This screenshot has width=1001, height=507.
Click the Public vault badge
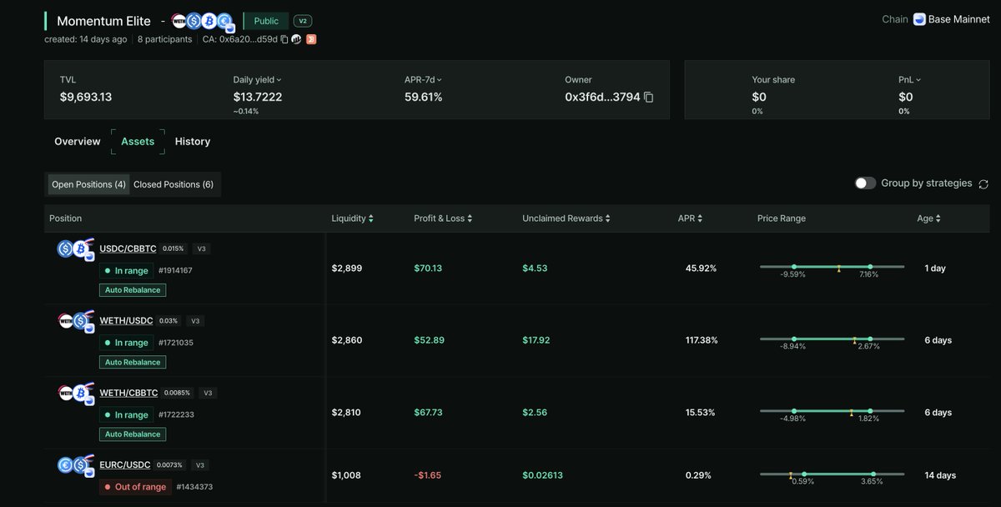266,21
